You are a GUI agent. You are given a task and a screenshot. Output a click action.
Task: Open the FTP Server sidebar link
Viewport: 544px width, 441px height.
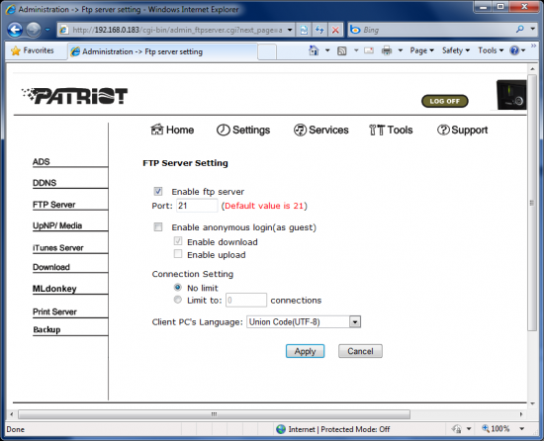tap(53, 205)
